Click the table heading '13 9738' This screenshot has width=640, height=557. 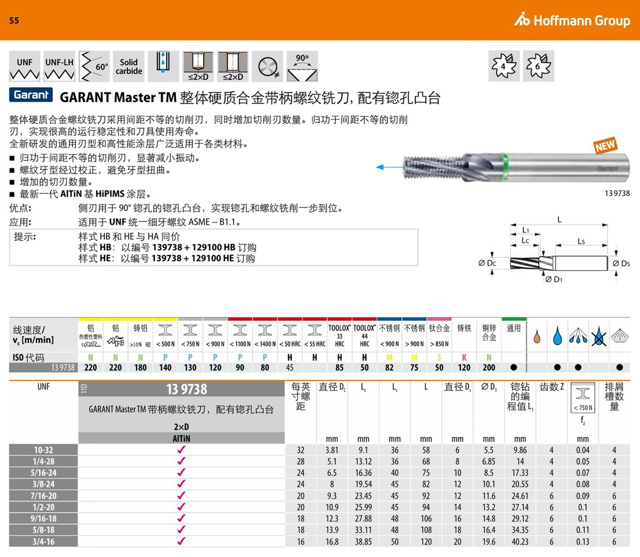click(x=186, y=389)
